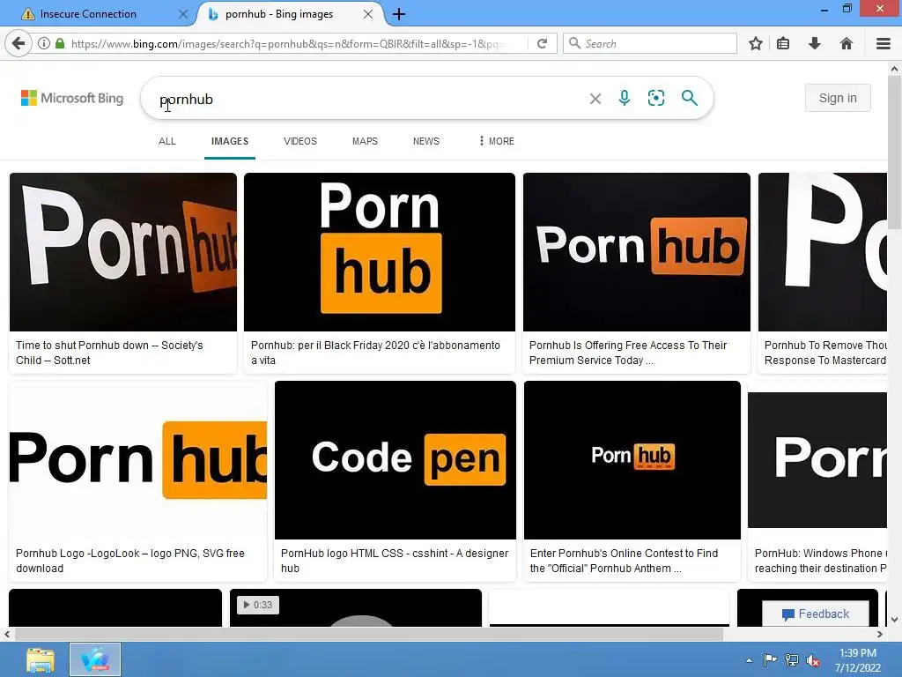Open the Code pen logo thumbnail
Screen dimensions: 902x677
tap(396, 460)
